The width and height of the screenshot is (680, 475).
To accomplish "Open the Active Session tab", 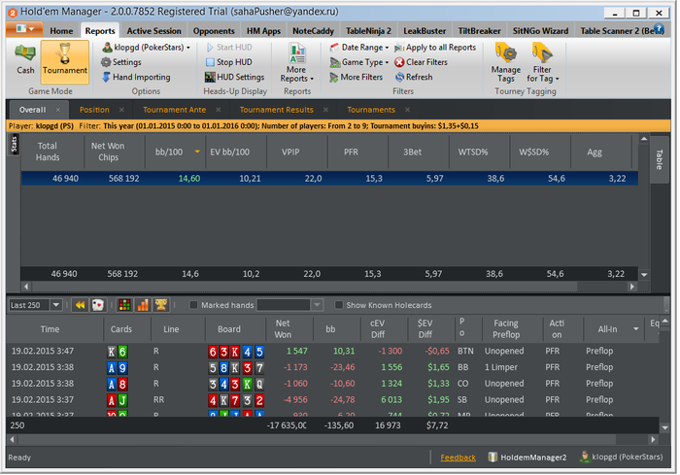I will 153,31.
